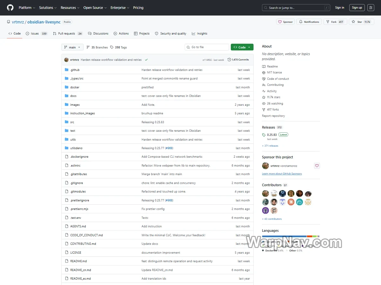The height and width of the screenshot is (285, 381).
Task: Open the Resources dropdown
Action: point(70,8)
